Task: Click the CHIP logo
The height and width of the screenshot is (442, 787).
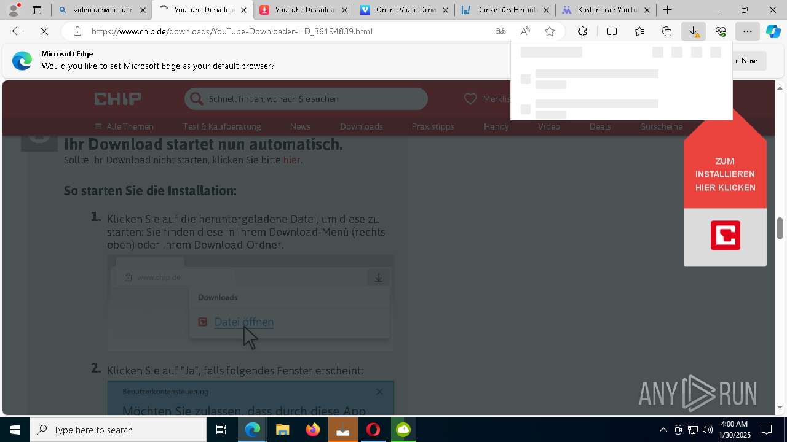Action: tap(117, 99)
